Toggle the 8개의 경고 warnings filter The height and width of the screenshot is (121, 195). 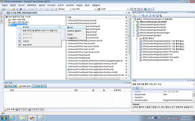(x=25, y=86)
